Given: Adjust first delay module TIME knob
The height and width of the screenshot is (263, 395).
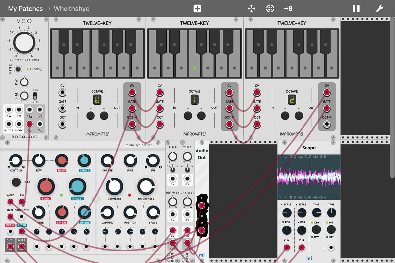Looking at the screenshot, I should 172,156.
